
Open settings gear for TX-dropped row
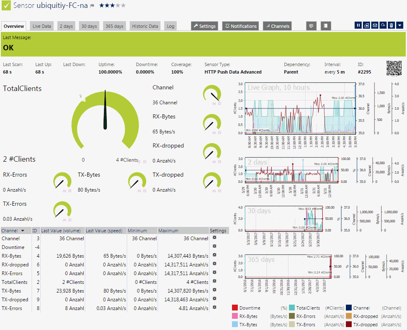coord(215,298)
